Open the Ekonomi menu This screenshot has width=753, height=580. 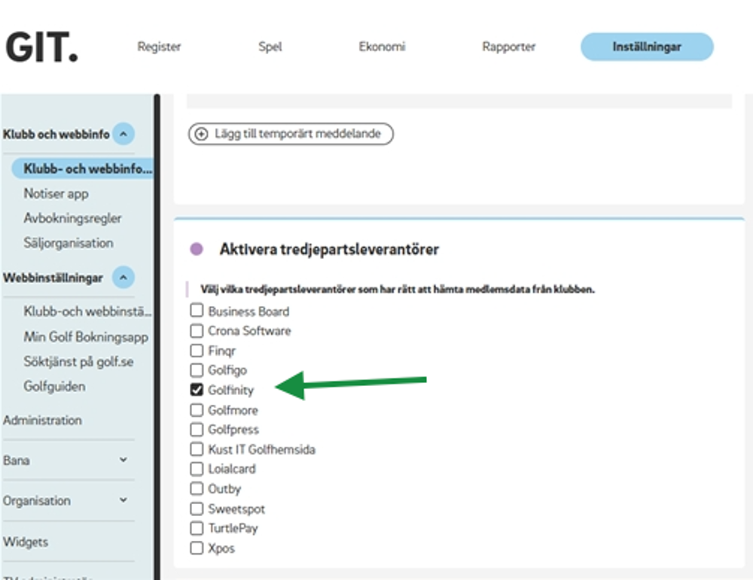point(382,47)
